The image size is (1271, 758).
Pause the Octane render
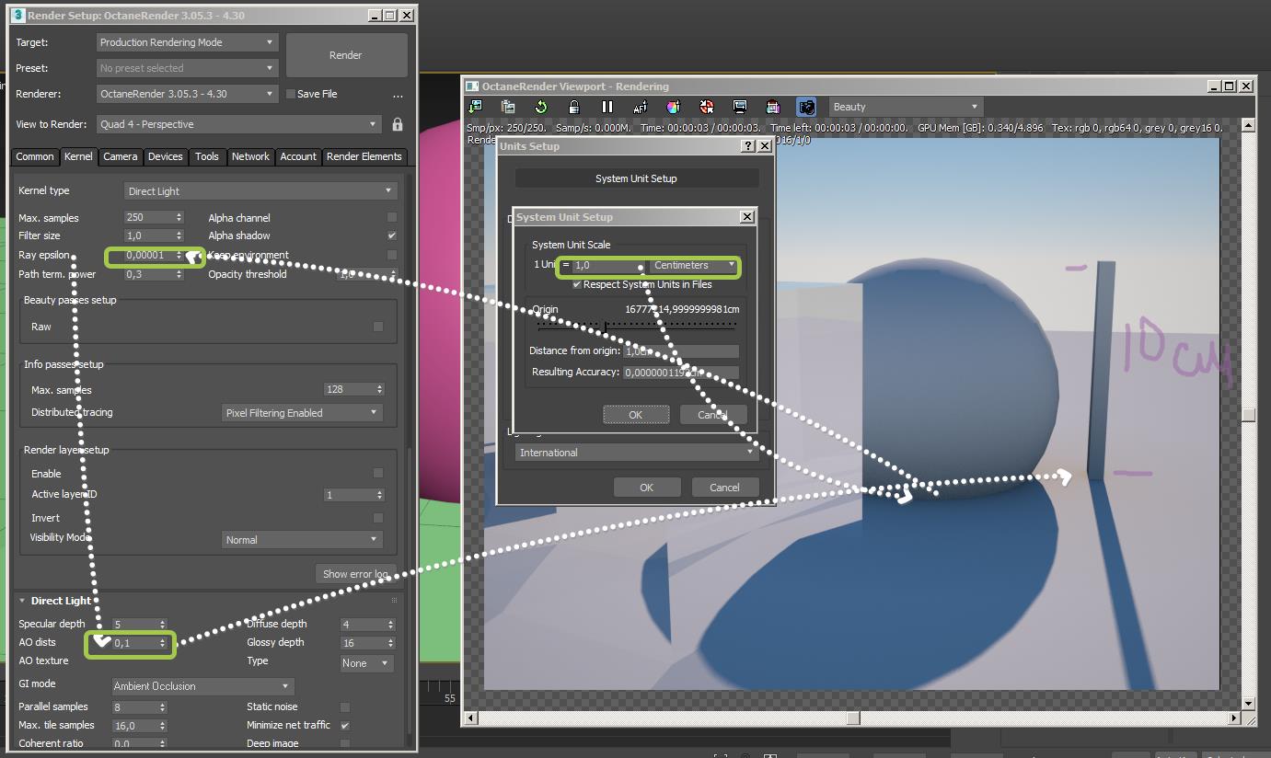[607, 107]
